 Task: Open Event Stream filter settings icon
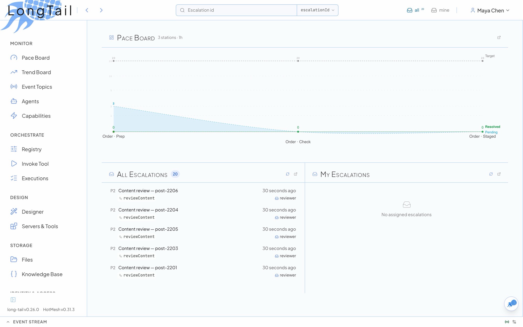pos(514,322)
